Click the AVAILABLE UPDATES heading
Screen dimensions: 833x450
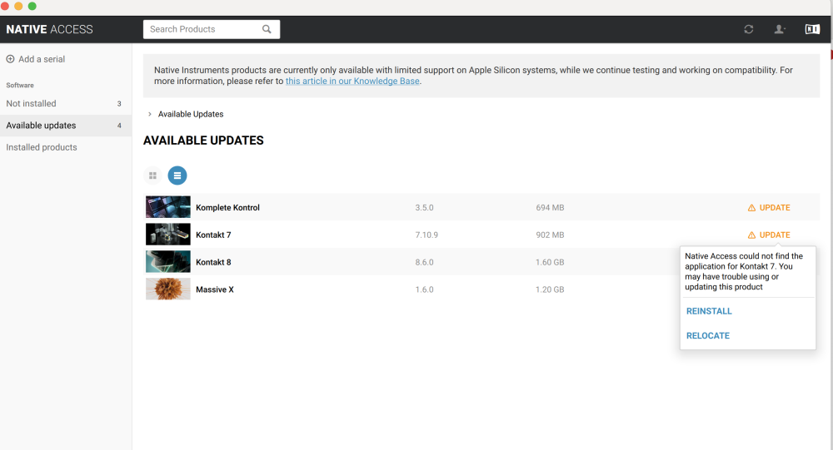[x=203, y=140]
